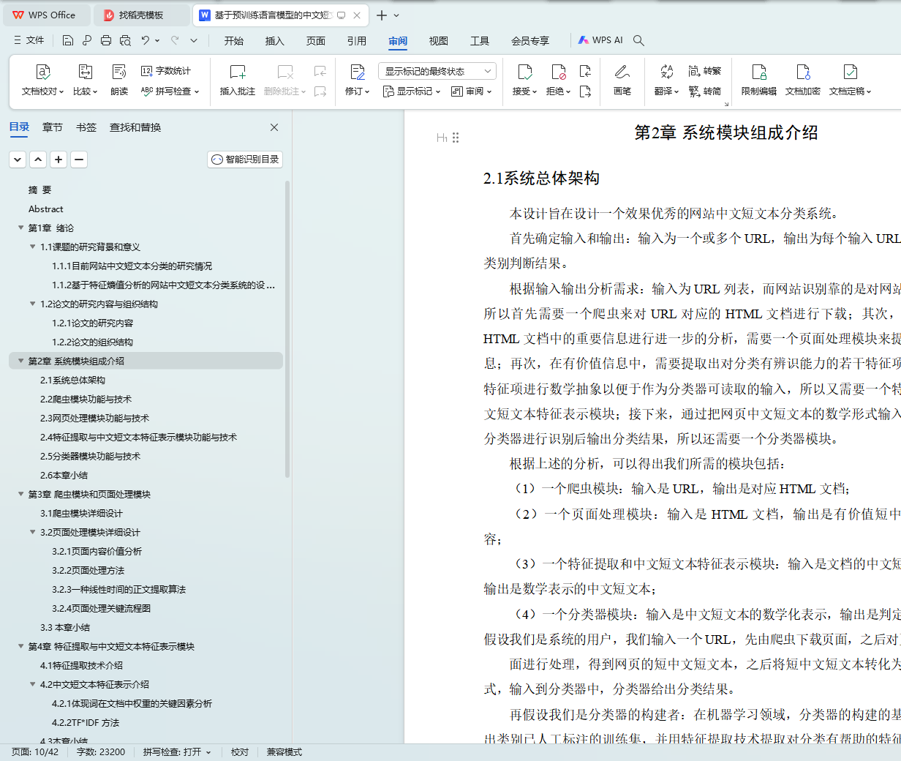Click the navigation pane vertical scrollbar
The width and height of the screenshot is (901, 761).
point(287,329)
